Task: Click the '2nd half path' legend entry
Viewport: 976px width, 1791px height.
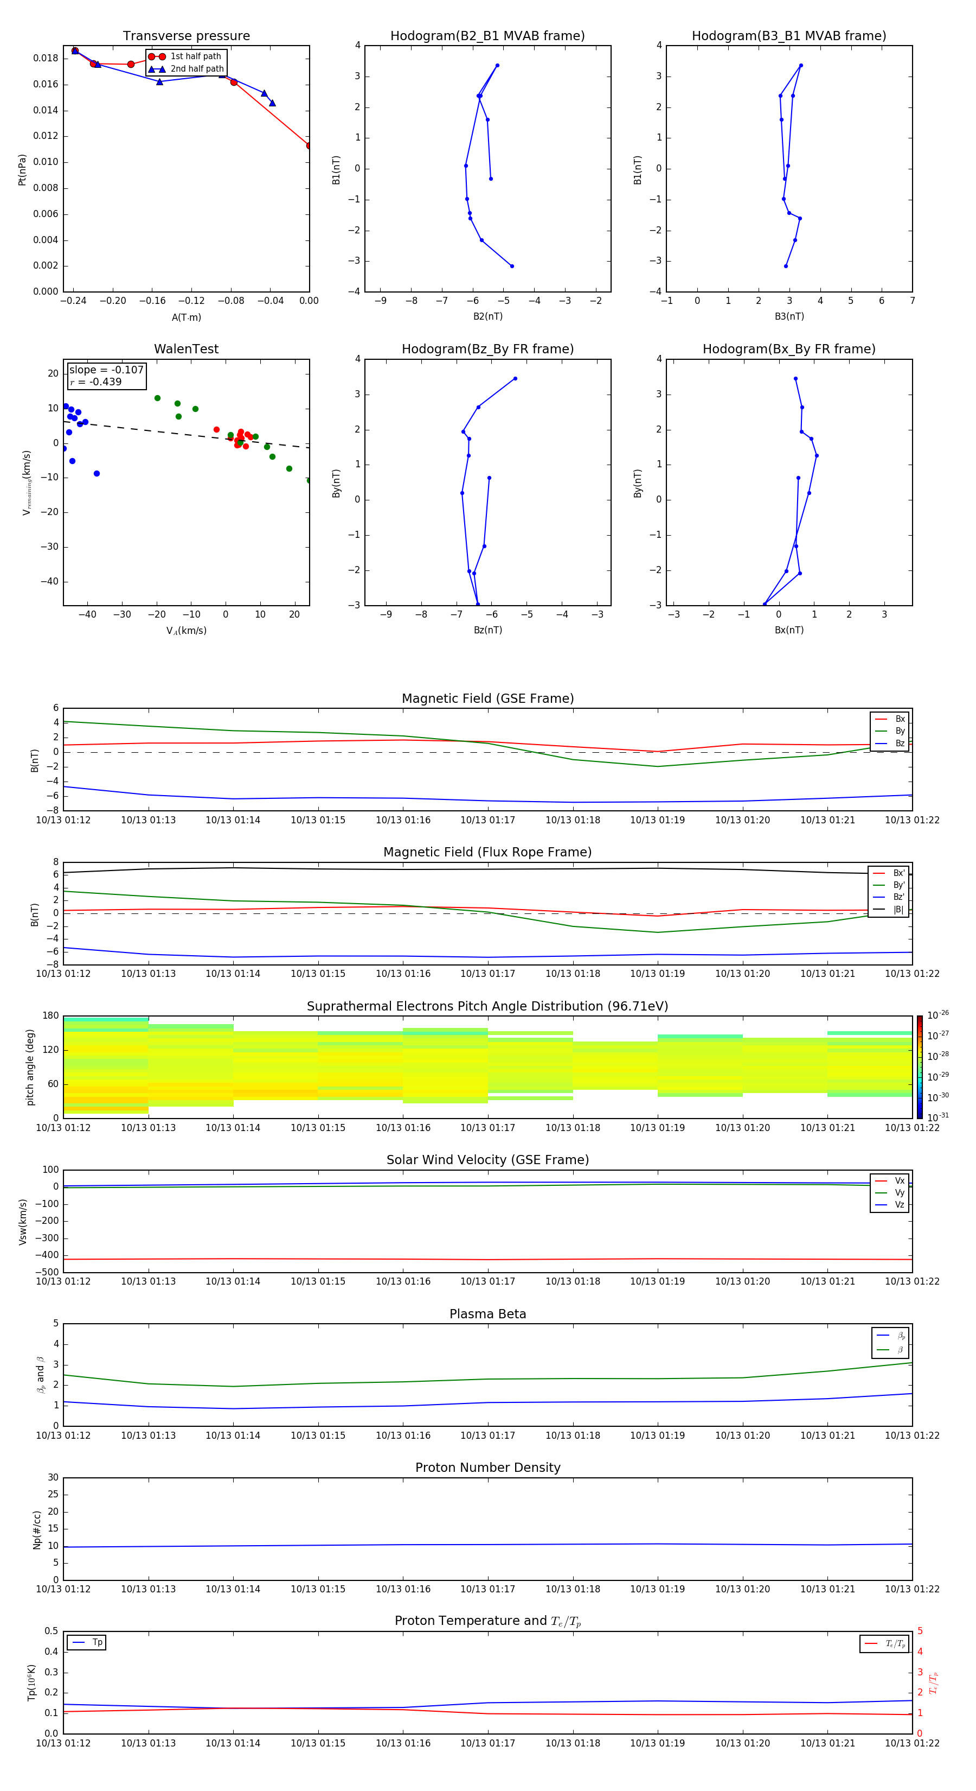Action: click(x=186, y=69)
